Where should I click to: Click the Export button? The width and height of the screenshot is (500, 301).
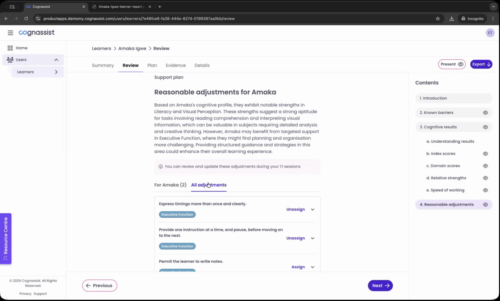tap(481, 64)
